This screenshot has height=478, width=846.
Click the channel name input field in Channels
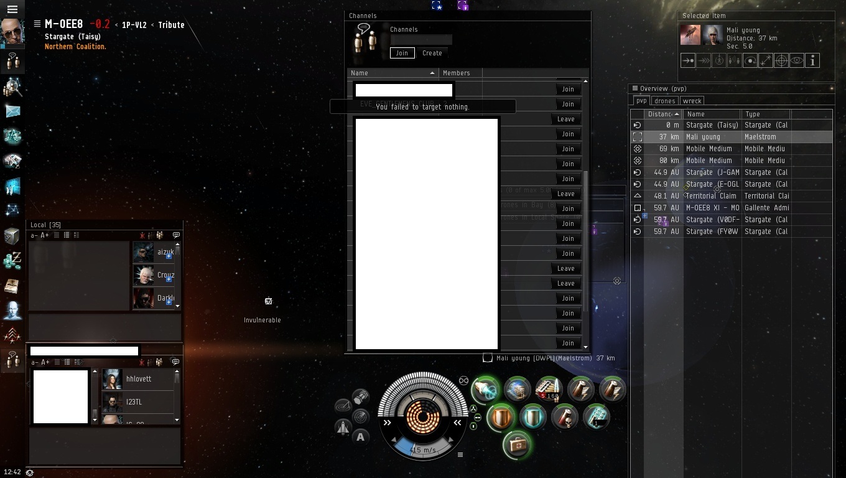pyautogui.click(x=421, y=39)
